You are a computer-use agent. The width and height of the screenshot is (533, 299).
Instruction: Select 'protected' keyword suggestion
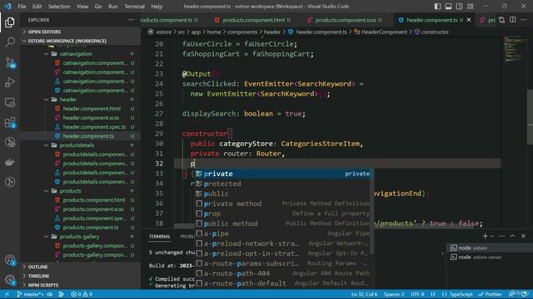[x=283, y=184]
